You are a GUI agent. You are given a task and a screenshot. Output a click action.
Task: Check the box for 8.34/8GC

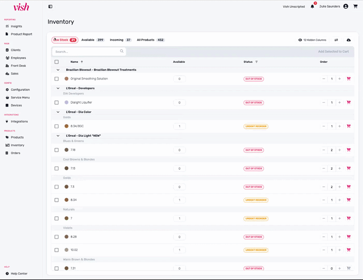point(57,126)
